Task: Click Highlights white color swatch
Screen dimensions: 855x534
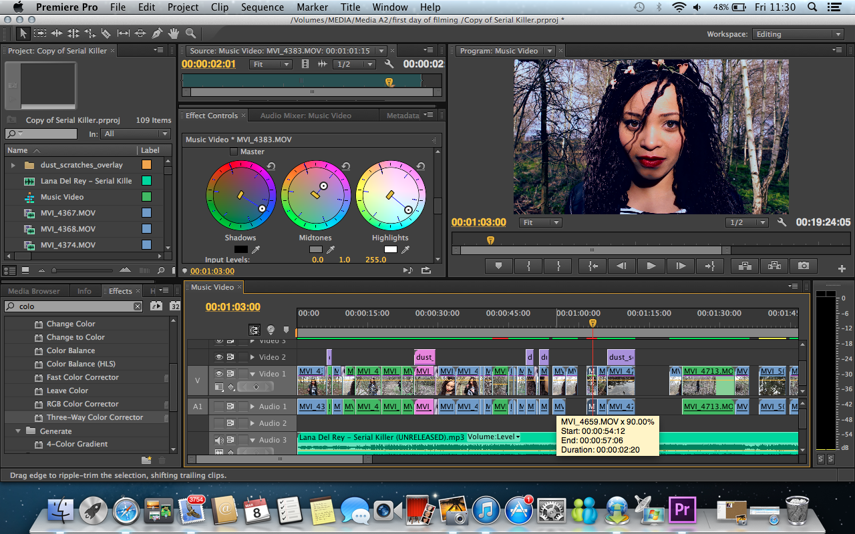Action: click(390, 250)
